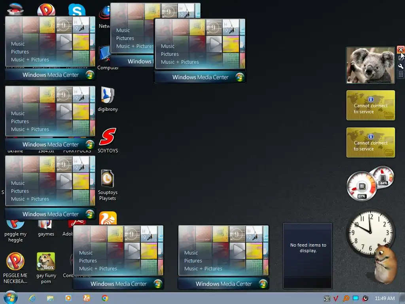Open the Skype desktop shortcut
This screenshot has width=405, height=304.
[77, 10]
